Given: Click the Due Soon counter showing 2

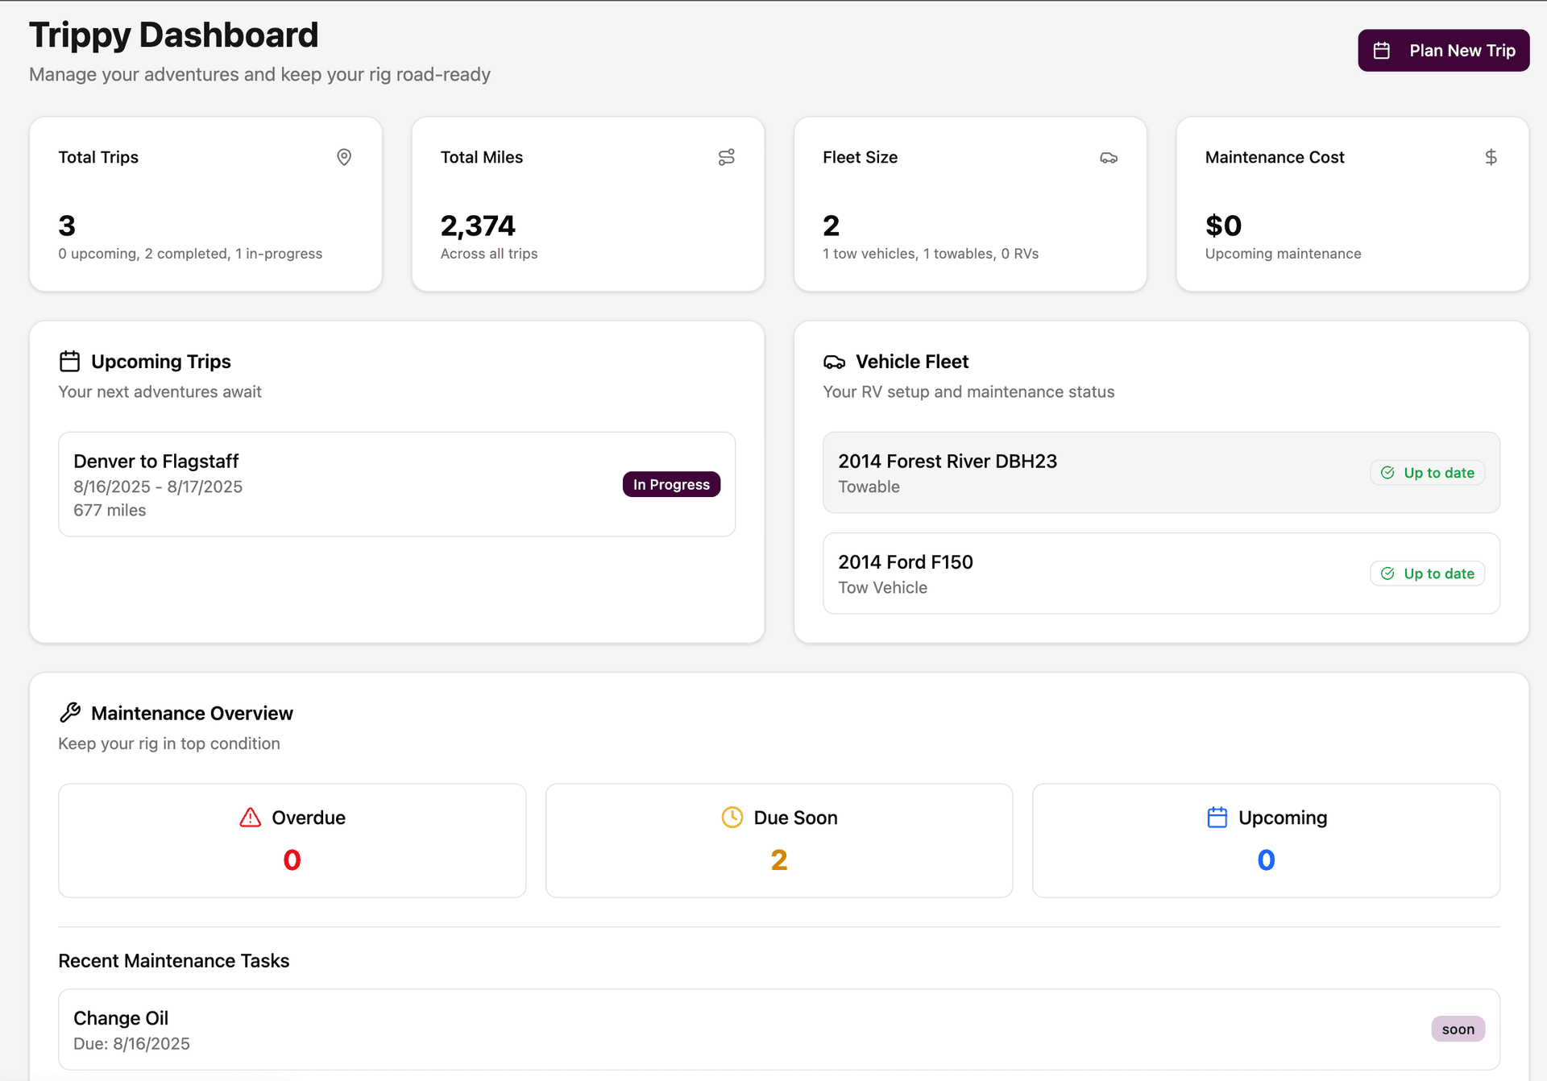Looking at the screenshot, I should pyautogui.click(x=778, y=859).
